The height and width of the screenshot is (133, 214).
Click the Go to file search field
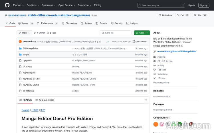[x=116, y=33]
